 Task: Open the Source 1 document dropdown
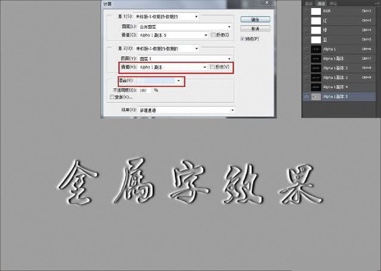(167, 17)
